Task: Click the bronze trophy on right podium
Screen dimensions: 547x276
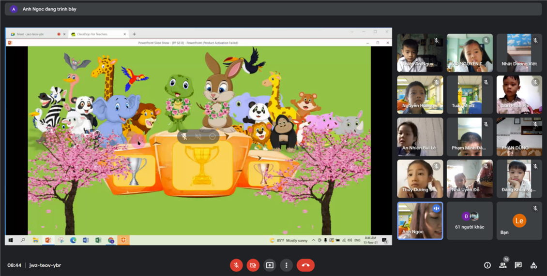Action: point(263,173)
